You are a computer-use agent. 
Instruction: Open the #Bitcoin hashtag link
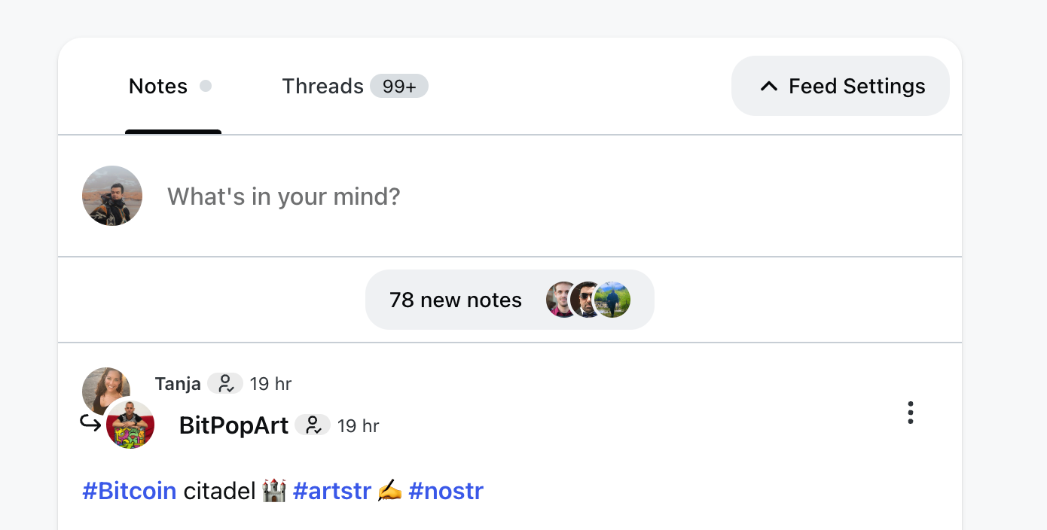pos(130,491)
